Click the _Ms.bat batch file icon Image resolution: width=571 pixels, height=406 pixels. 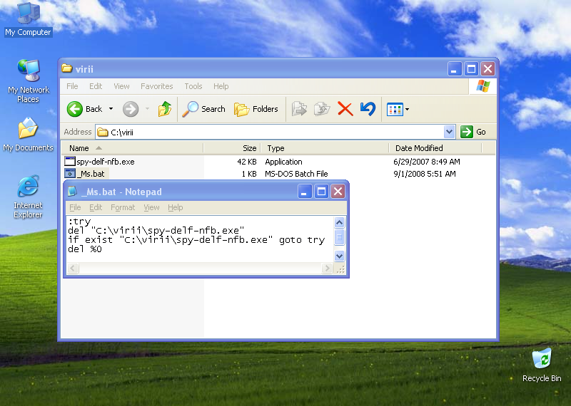(x=69, y=173)
